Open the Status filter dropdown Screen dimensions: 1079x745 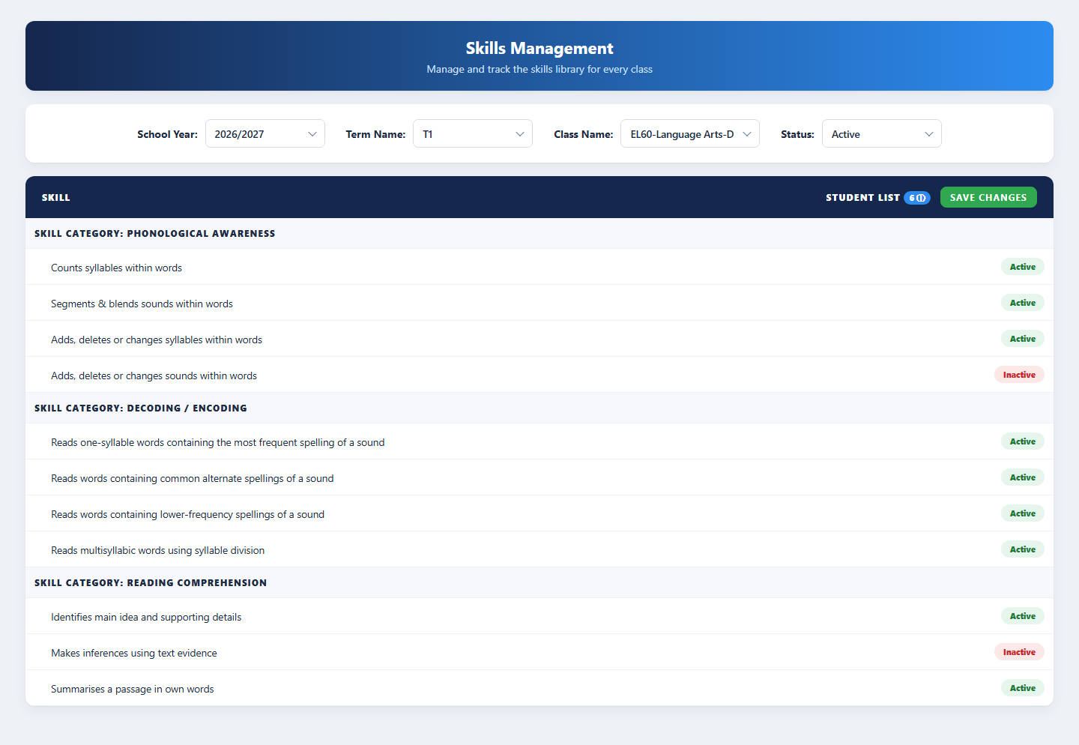pyautogui.click(x=882, y=134)
